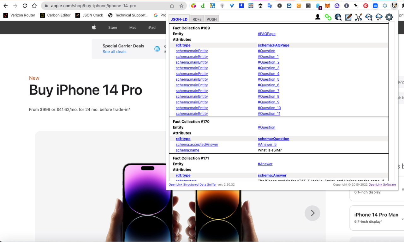Switch to the POSH tab
Image resolution: width=404 pixels, height=242 pixels.
click(x=211, y=19)
